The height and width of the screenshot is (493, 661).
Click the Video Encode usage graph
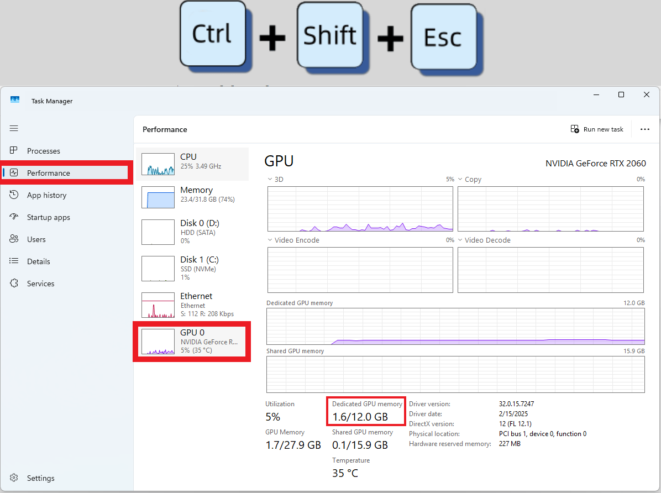click(x=360, y=270)
